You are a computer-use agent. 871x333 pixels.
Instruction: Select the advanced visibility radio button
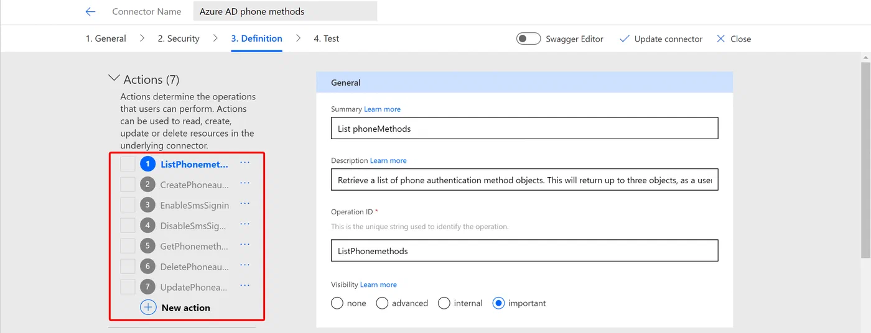point(382,303)
